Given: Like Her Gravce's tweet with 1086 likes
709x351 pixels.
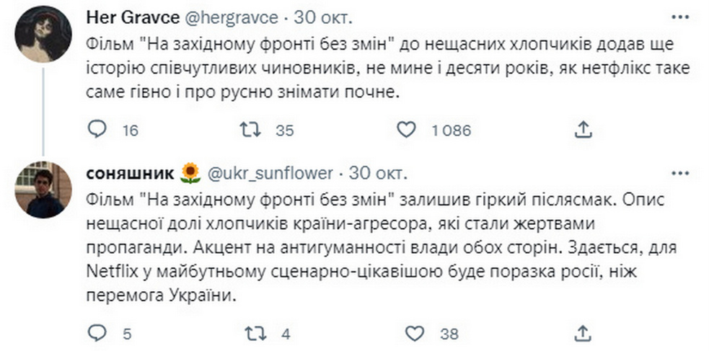Looking at the screenshot, I should (406, 130).
